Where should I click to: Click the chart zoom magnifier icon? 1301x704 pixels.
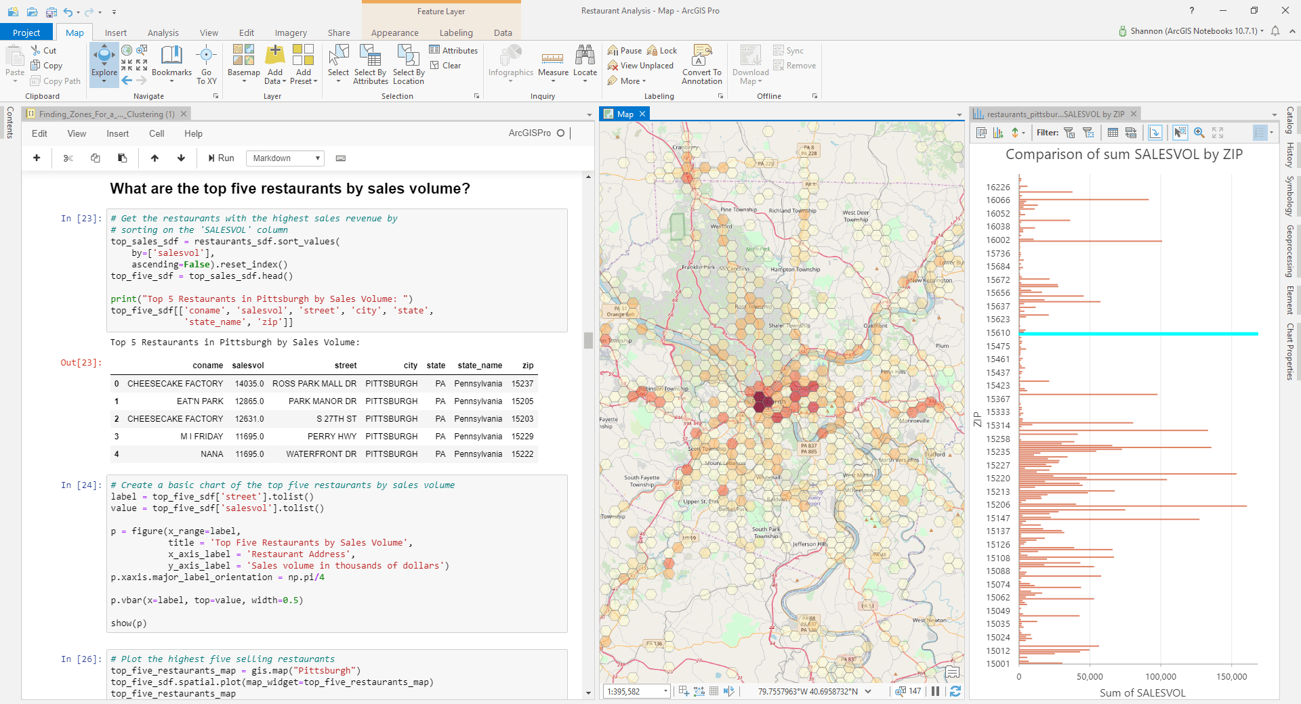click(1199, 133)
